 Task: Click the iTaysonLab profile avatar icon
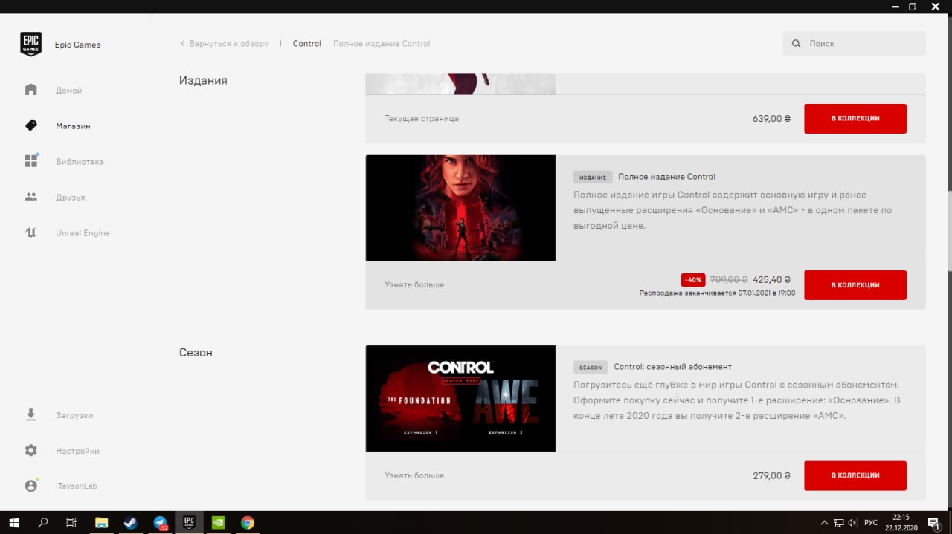point(30,486)
